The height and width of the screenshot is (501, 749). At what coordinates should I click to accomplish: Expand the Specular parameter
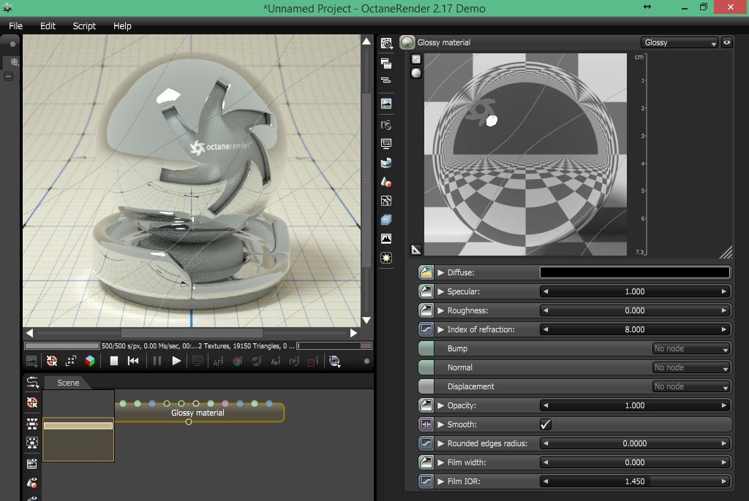click(x=440, y=291)
